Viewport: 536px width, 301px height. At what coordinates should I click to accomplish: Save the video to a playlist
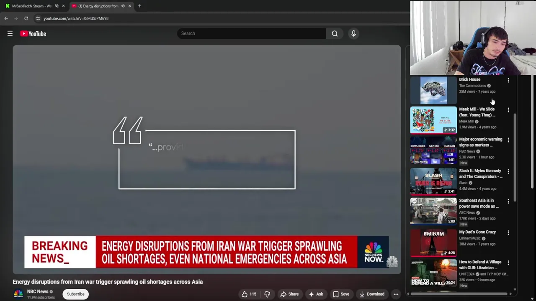pyautogui.click(x=341, y=294)
